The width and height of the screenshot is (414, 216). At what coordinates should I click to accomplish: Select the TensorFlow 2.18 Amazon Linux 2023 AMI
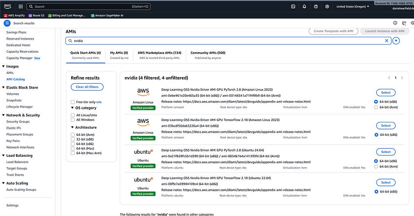tap(386, 126)
